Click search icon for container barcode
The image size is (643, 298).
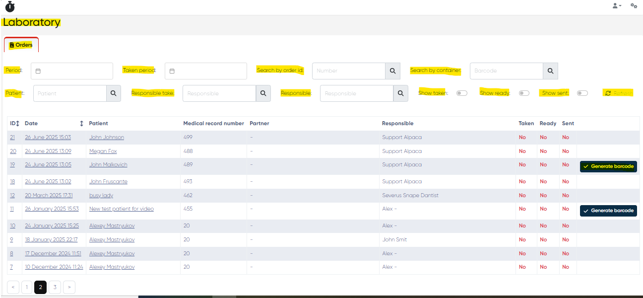click(x=550, y=71)
